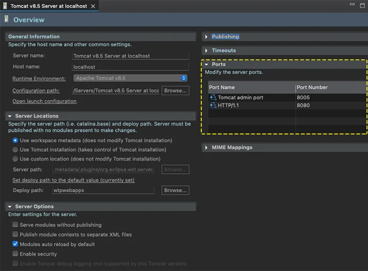
Task: Select the 'HTTP/1.1' port name cell
Action: [252, 105]
